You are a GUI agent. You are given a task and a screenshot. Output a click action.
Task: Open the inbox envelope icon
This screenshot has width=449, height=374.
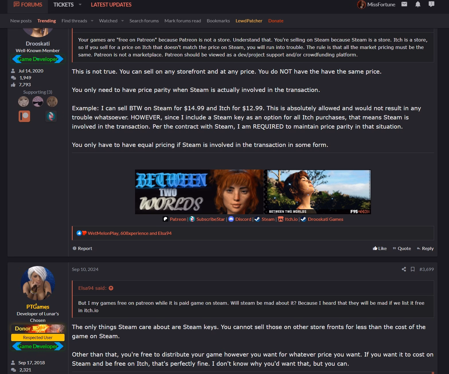404,4
